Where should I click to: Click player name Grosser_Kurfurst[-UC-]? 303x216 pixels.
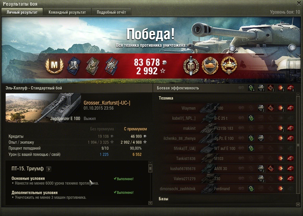(x=107, y=103)
